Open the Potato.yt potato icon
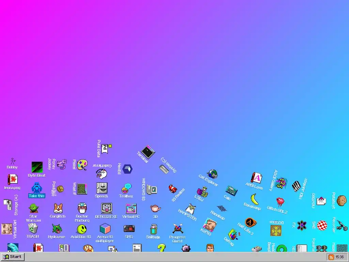The width and height of the screenshot is (349, 262). [342, 201]
